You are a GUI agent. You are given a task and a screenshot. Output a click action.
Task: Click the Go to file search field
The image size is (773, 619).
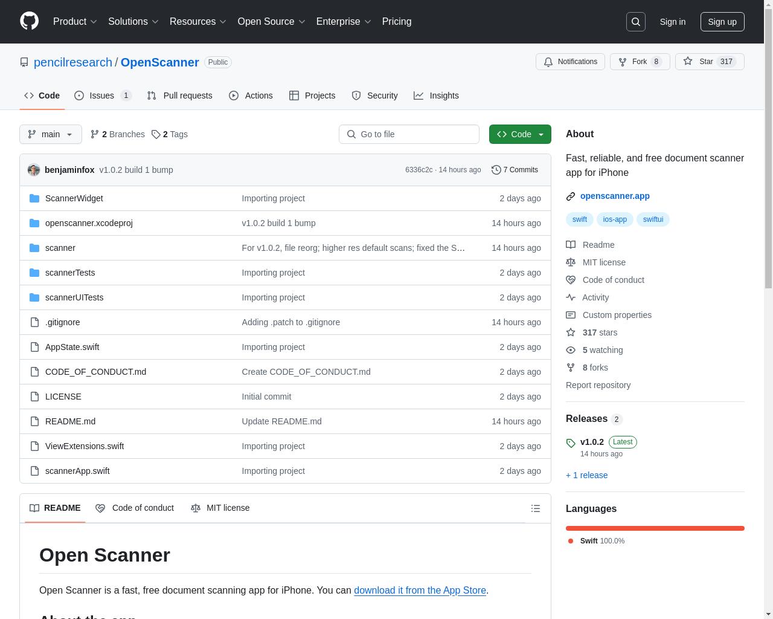pos(409,134)
